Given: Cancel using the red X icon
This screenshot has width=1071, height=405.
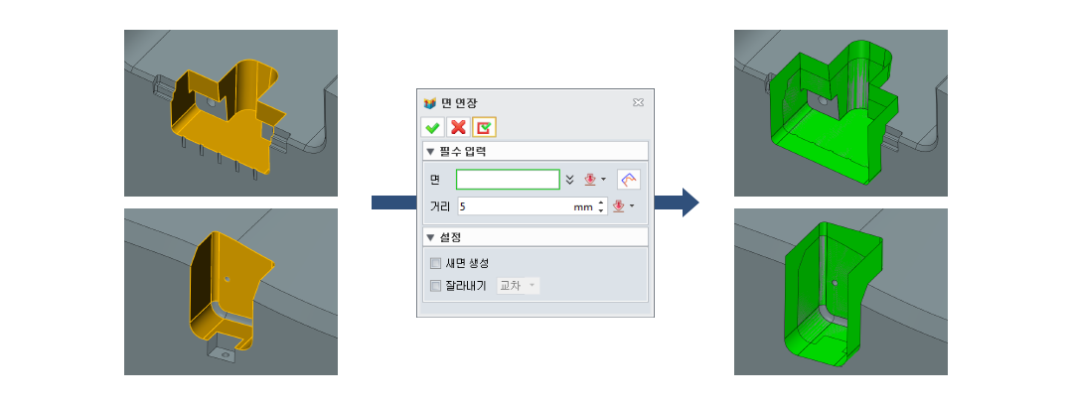Looking at the screenshot, I should tap(458, 127).
